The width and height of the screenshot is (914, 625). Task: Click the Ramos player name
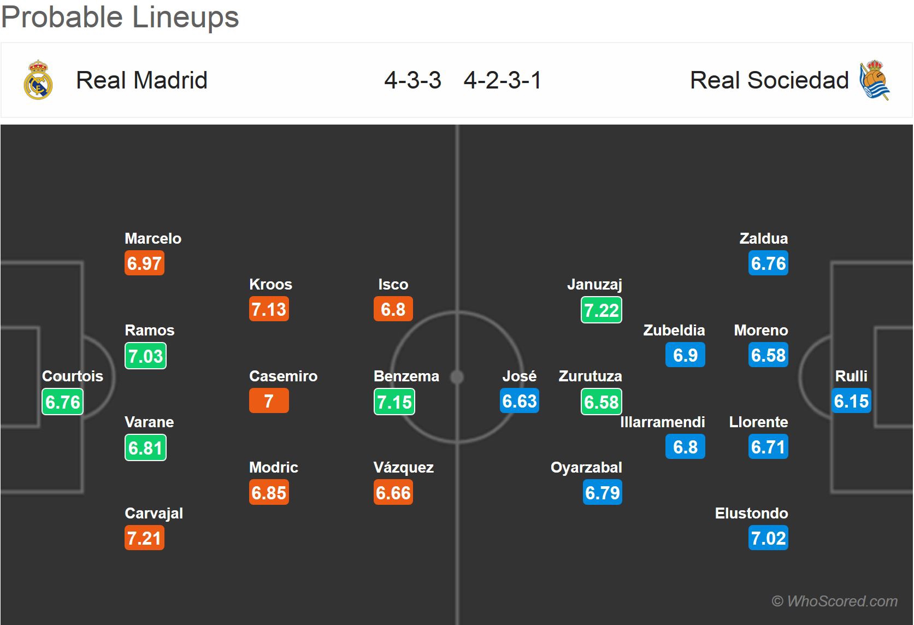(150, 331)
